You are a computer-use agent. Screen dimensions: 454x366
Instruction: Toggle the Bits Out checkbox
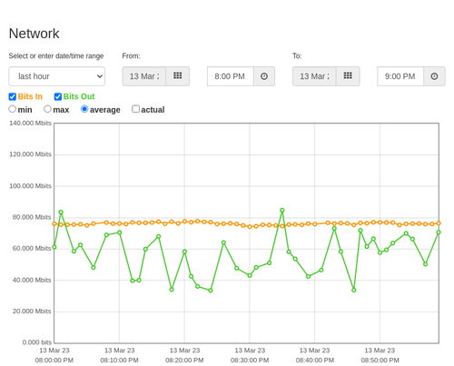coord(58,96)
